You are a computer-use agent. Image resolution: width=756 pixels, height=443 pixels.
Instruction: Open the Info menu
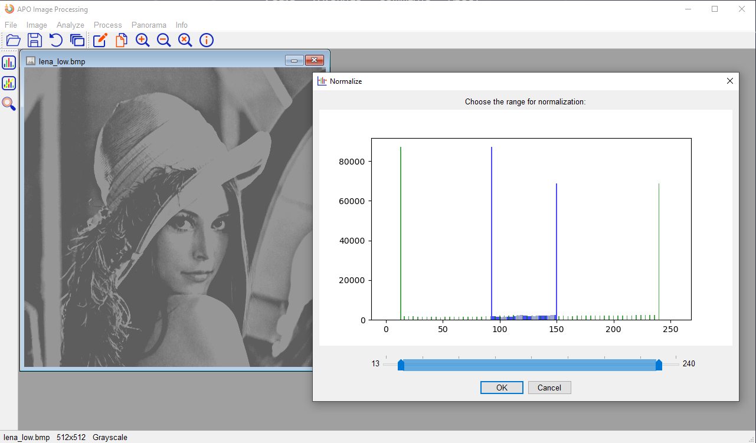click(x=181, y=25)
